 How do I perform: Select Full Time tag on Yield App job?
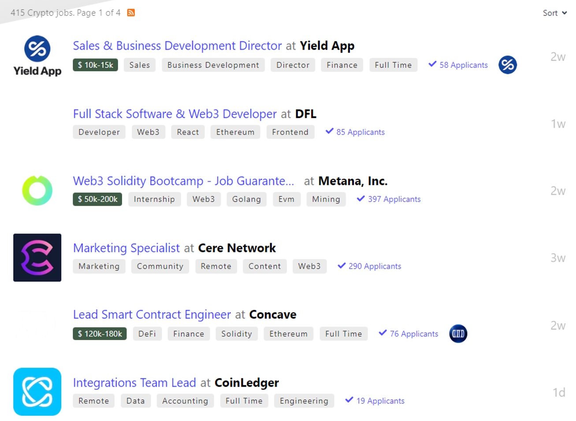393,65
